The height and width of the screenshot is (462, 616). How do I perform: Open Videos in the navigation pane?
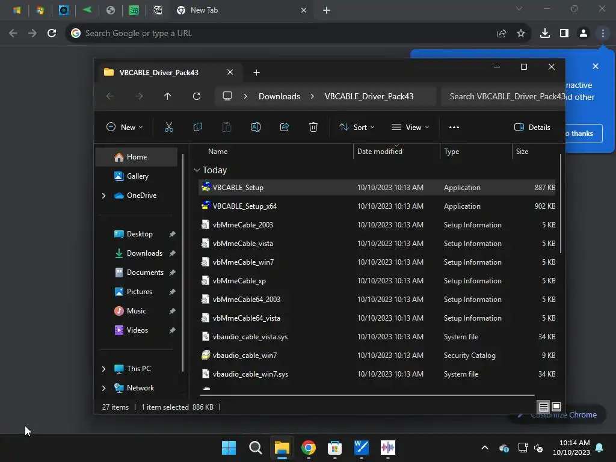pos(137,330)
